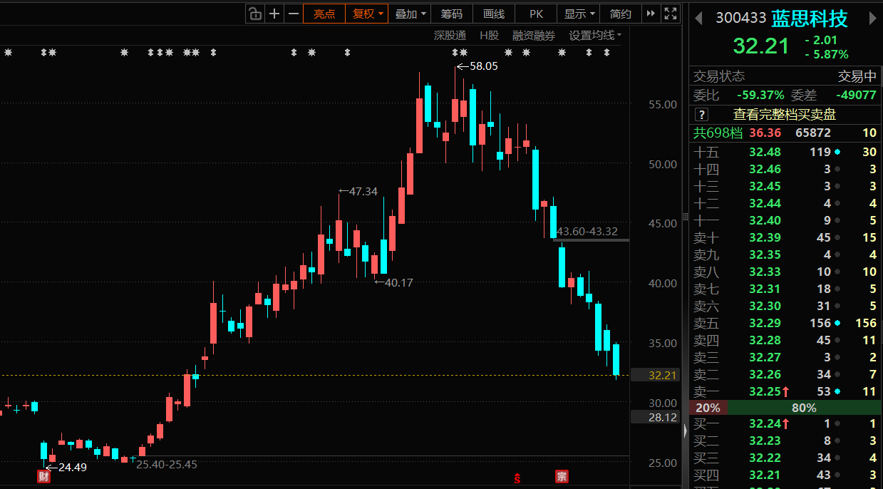
Task: Click the lock icon in chart toolbar
Action: (255, 13)
